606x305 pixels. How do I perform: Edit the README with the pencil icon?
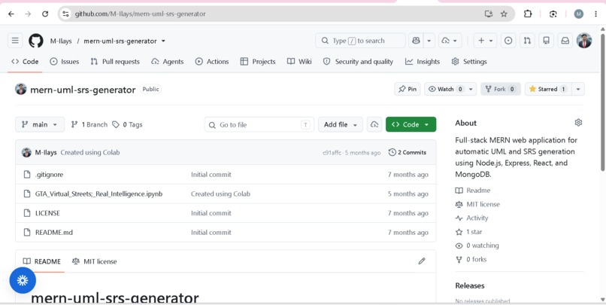click(422, 261)
